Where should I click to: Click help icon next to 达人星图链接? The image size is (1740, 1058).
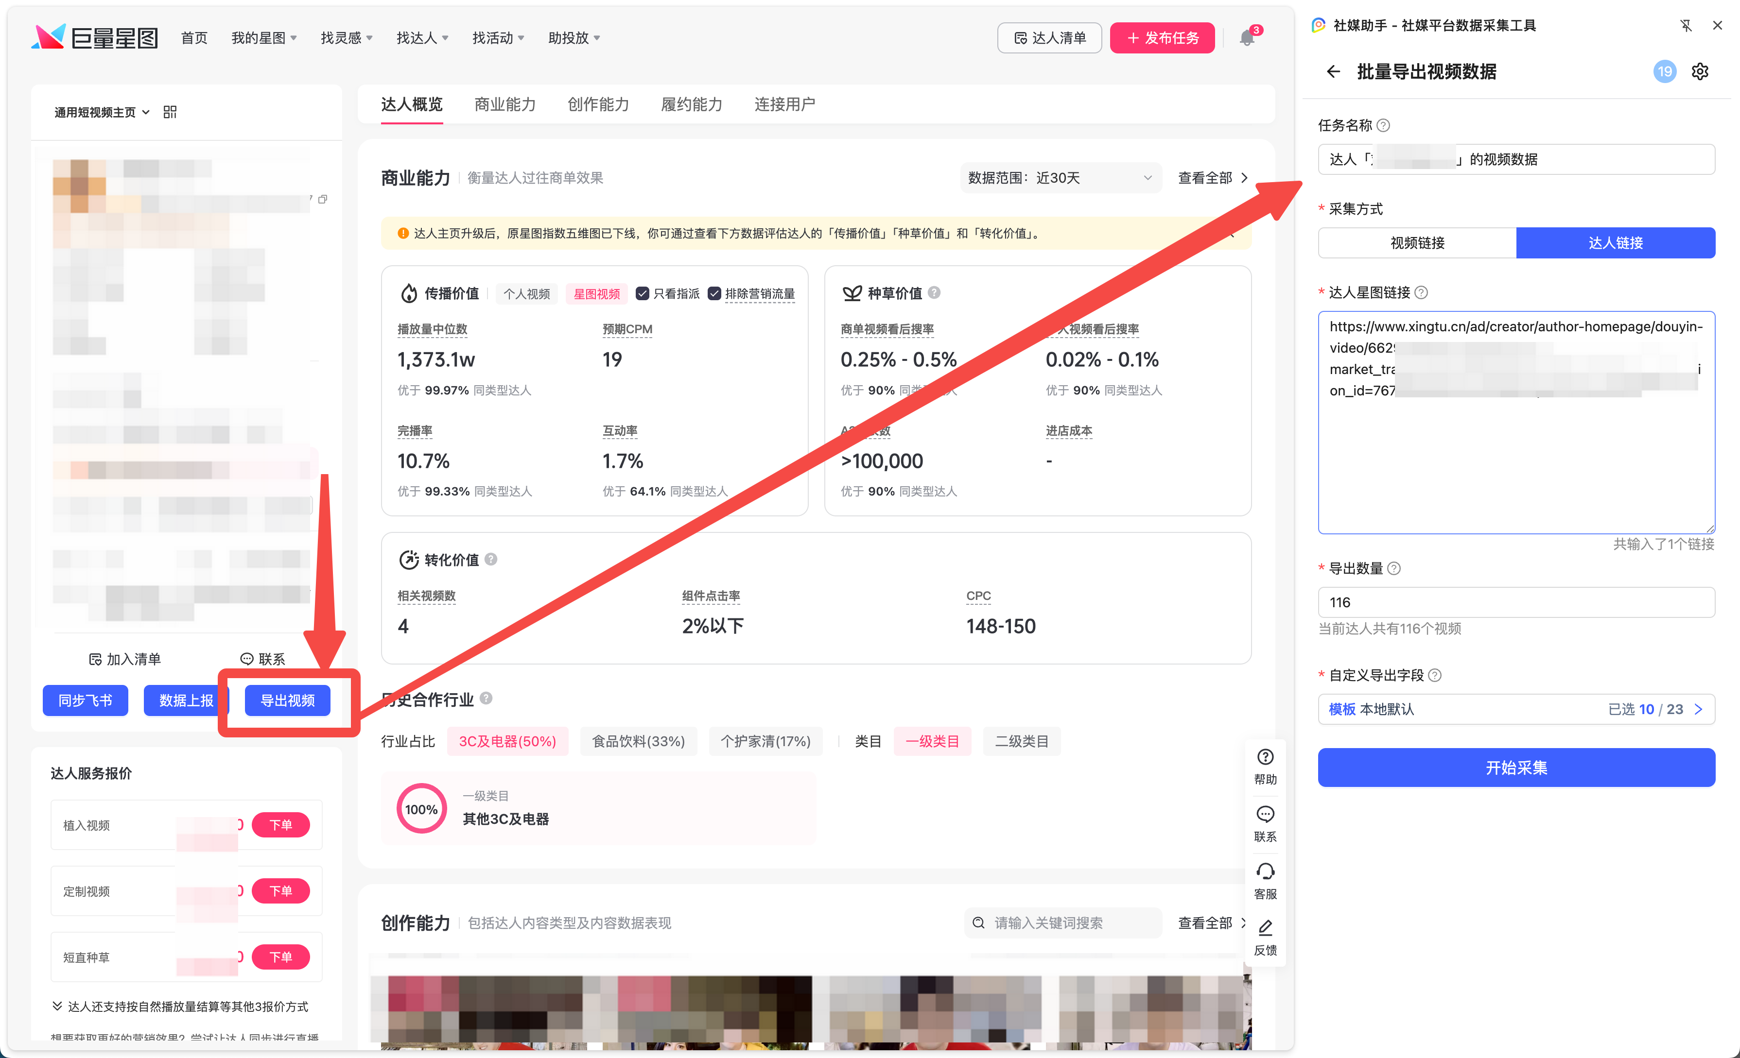[1422, 292]
